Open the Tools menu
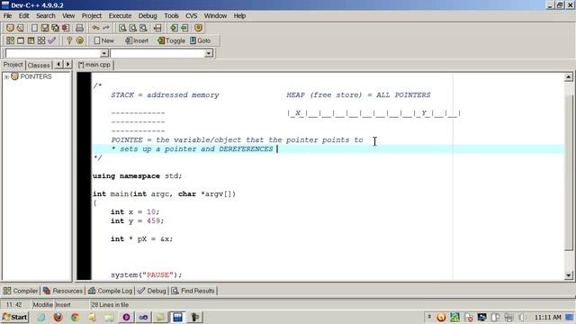Viewport: 576px width, 324px height. (171, 16)
